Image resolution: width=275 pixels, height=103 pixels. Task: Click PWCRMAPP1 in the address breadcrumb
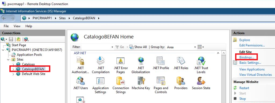click(42, 18)
